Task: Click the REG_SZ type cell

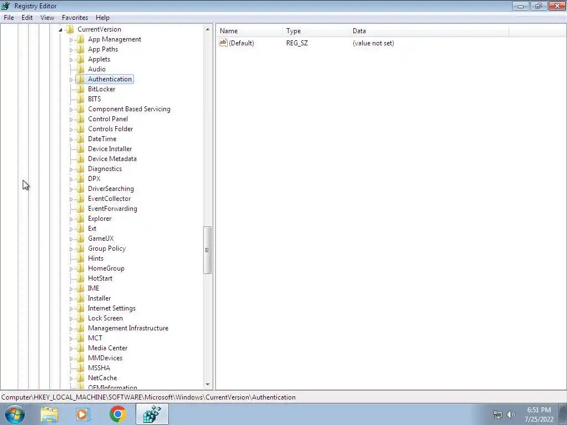Action: click(x=297, y=43)
